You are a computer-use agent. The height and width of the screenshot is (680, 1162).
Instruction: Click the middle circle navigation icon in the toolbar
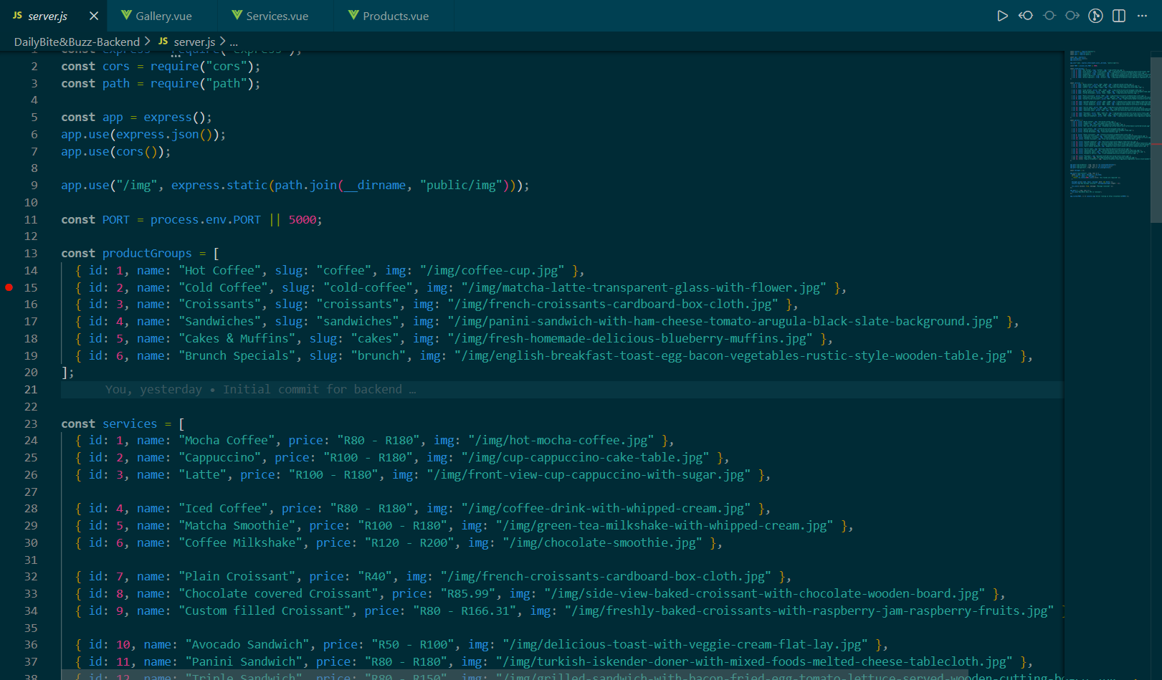1048,14
